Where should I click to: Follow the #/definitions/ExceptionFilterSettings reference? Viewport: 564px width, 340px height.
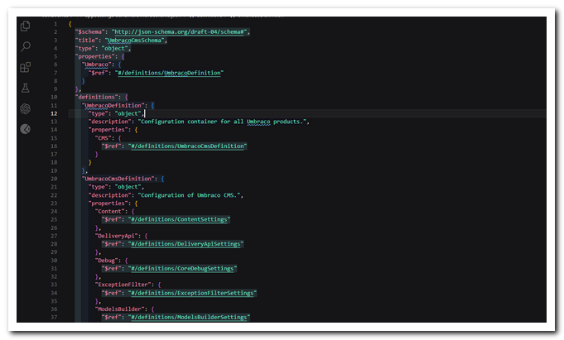pos(192,293)
